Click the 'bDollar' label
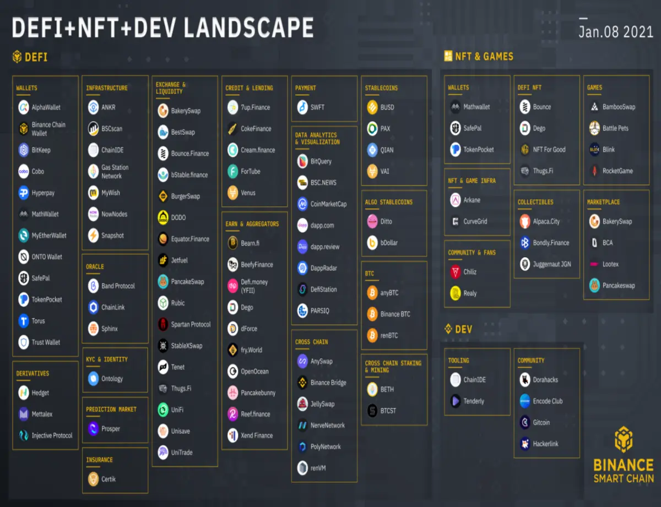This screenshot has height=507, width=661. [389, 243]
